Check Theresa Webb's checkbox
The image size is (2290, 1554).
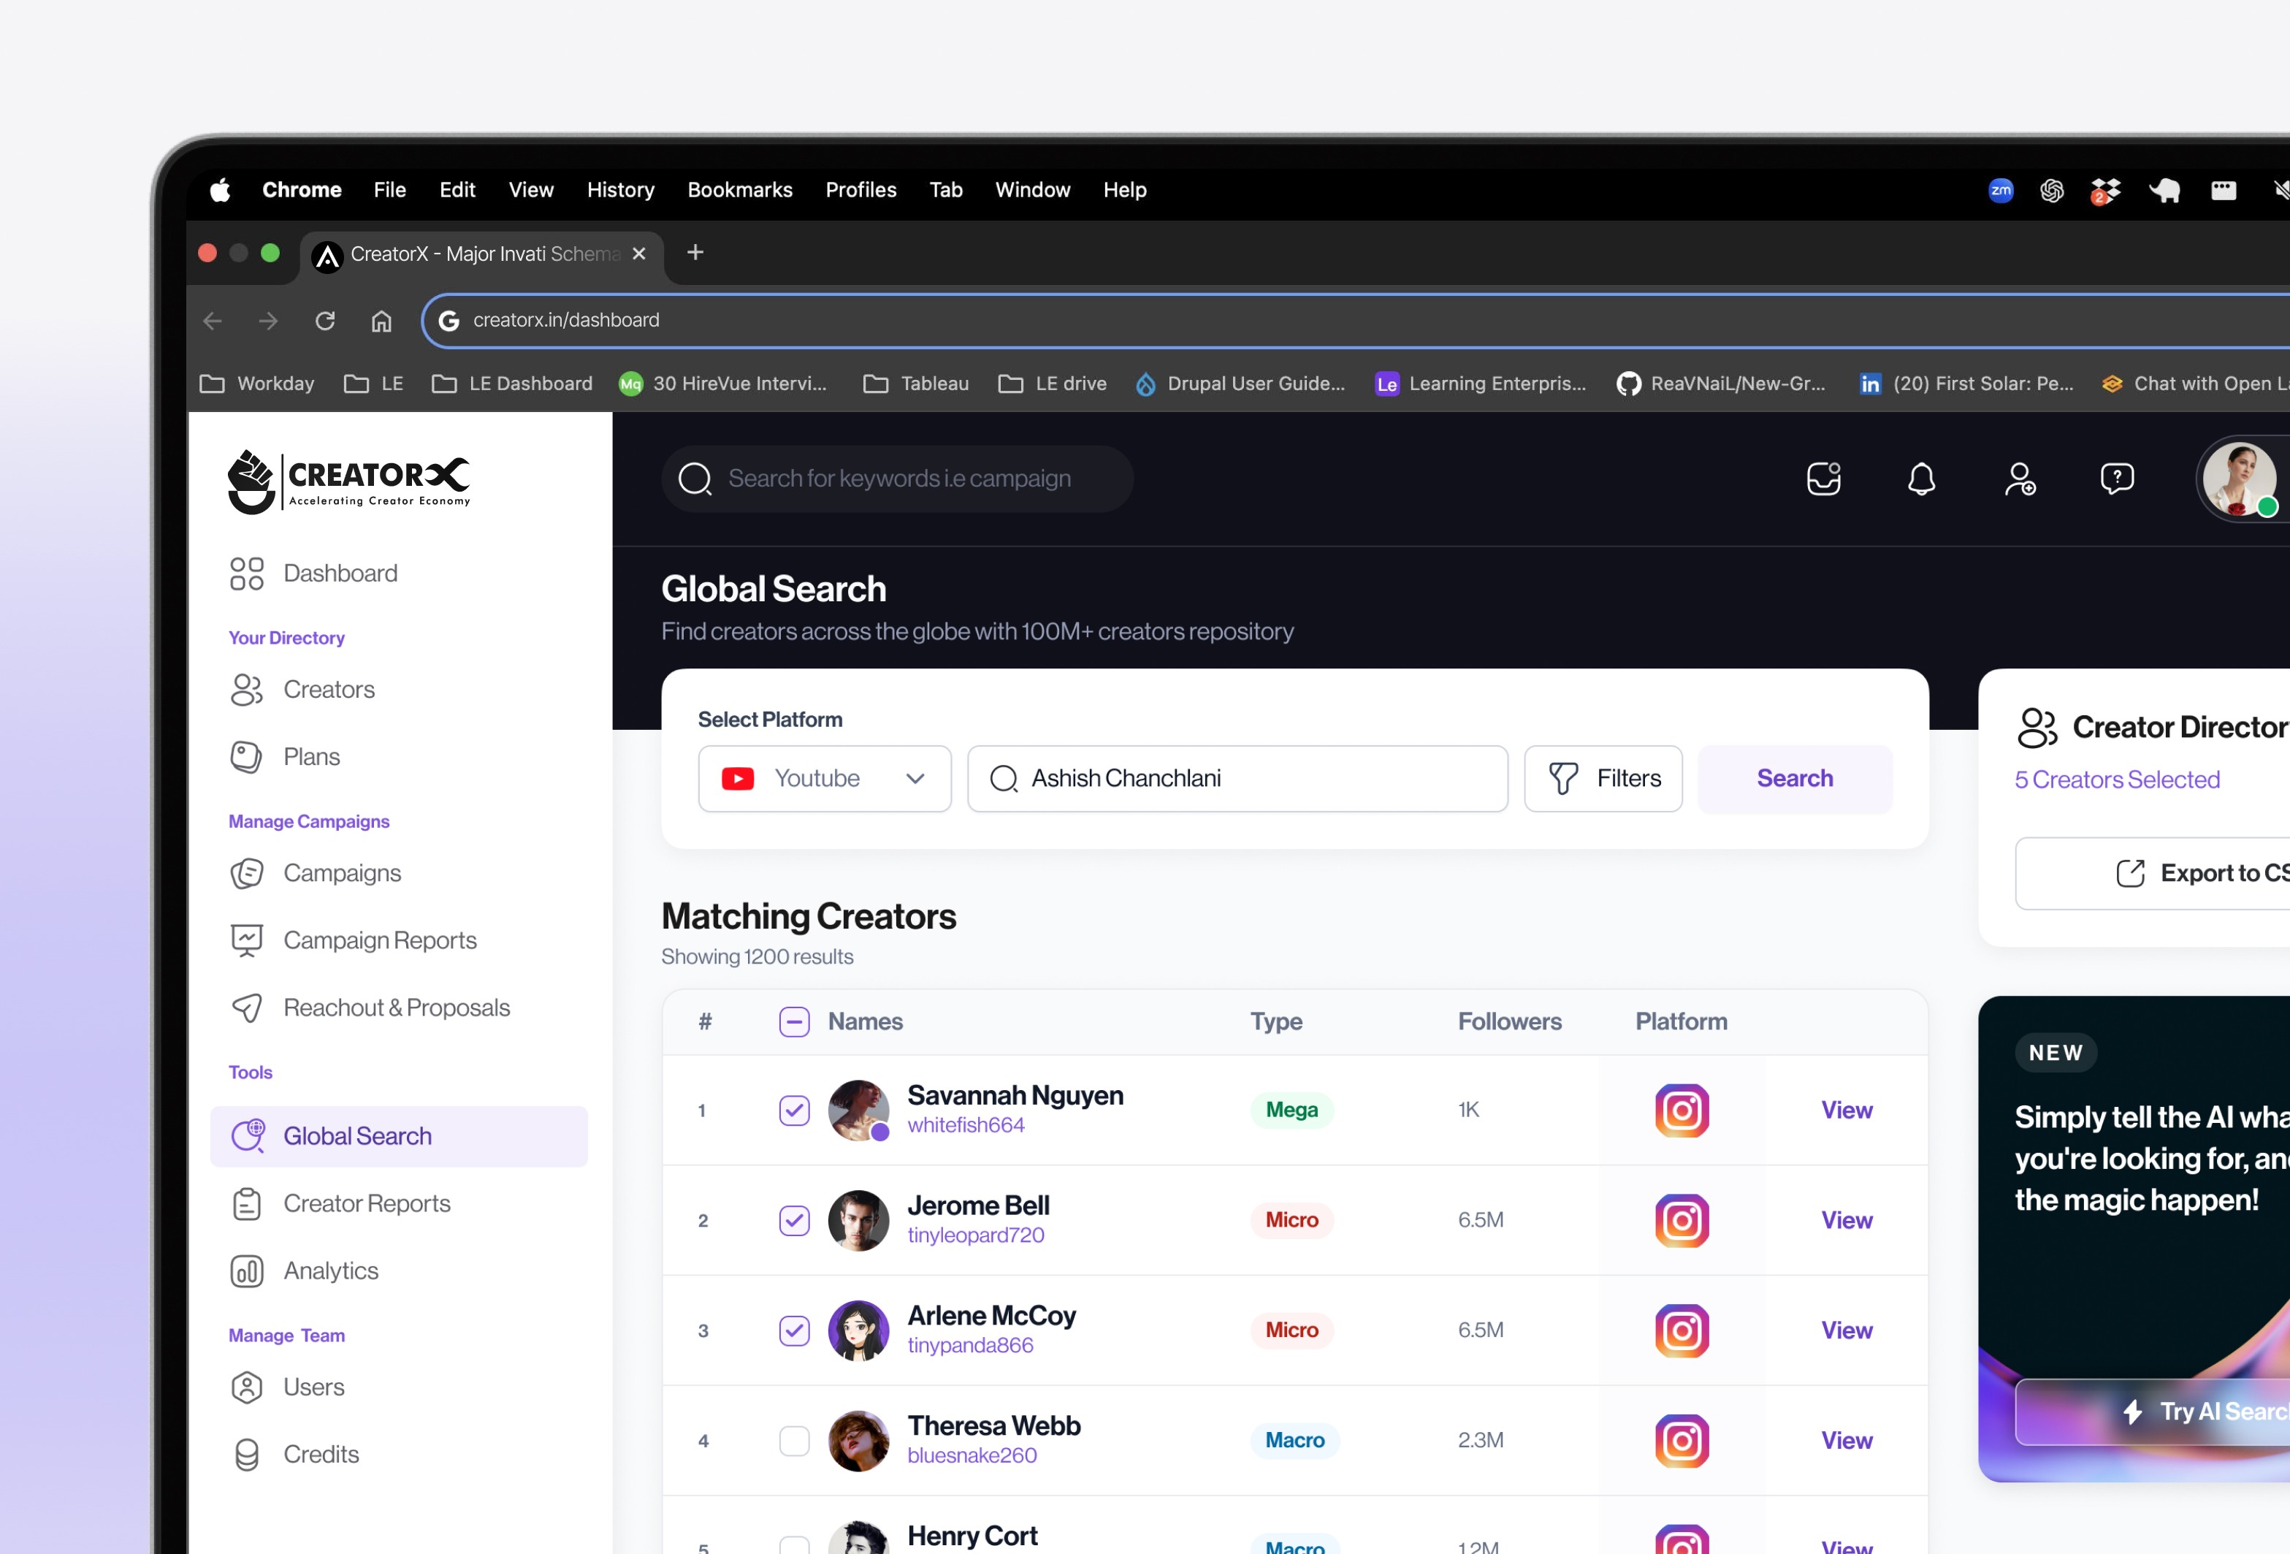[x=794, y=1441]
